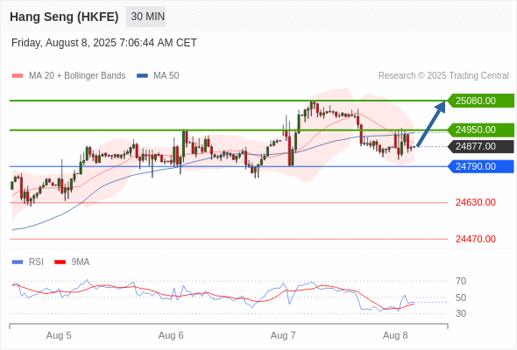Click the Aug 7 date axis label
This screenshot has width=517, height=350.
283,335
